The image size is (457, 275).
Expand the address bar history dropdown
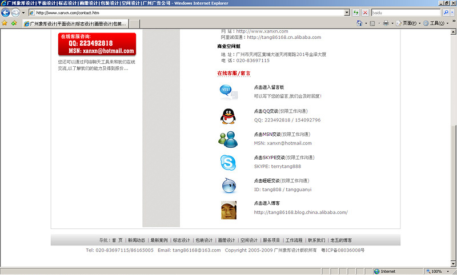tap(347, 13)
